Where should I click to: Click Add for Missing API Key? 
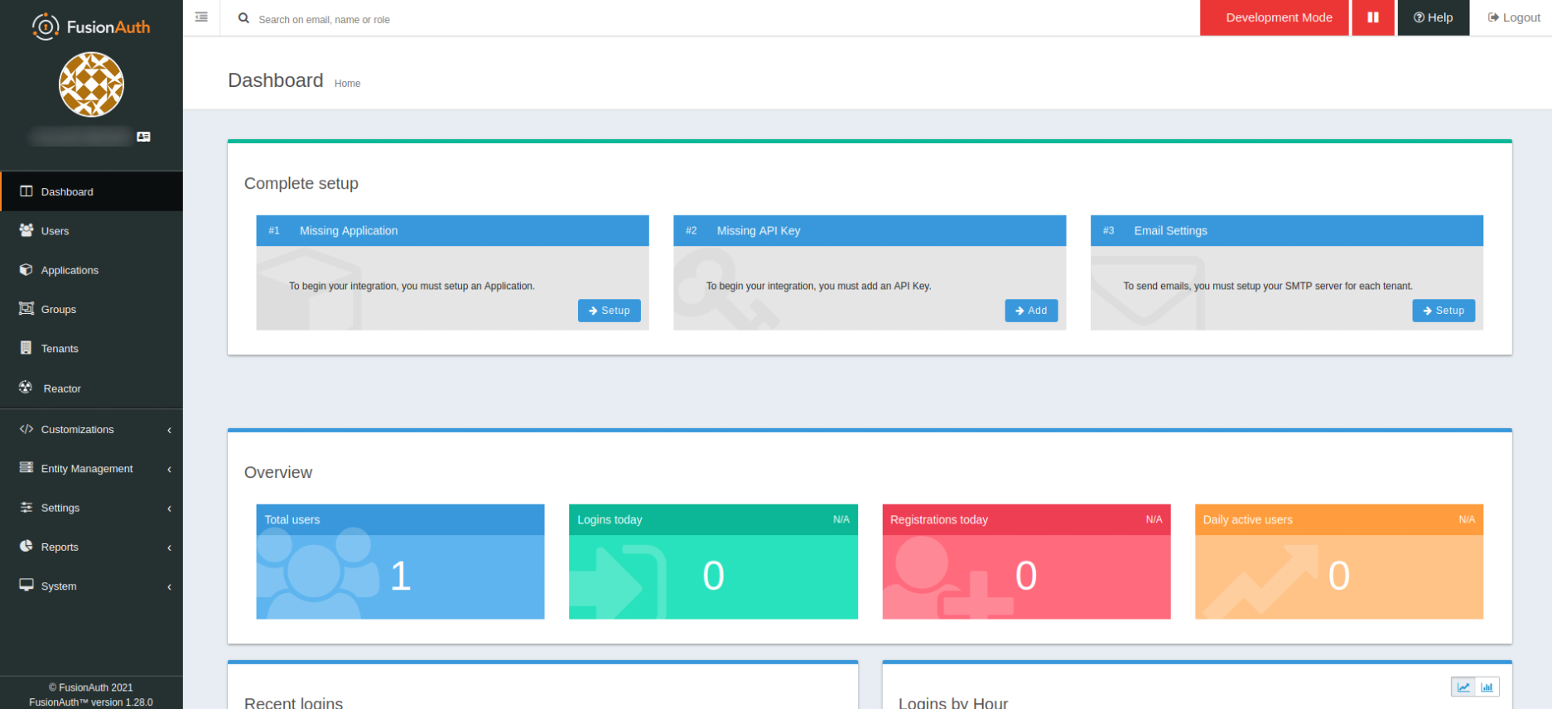tap(1030, 311)
